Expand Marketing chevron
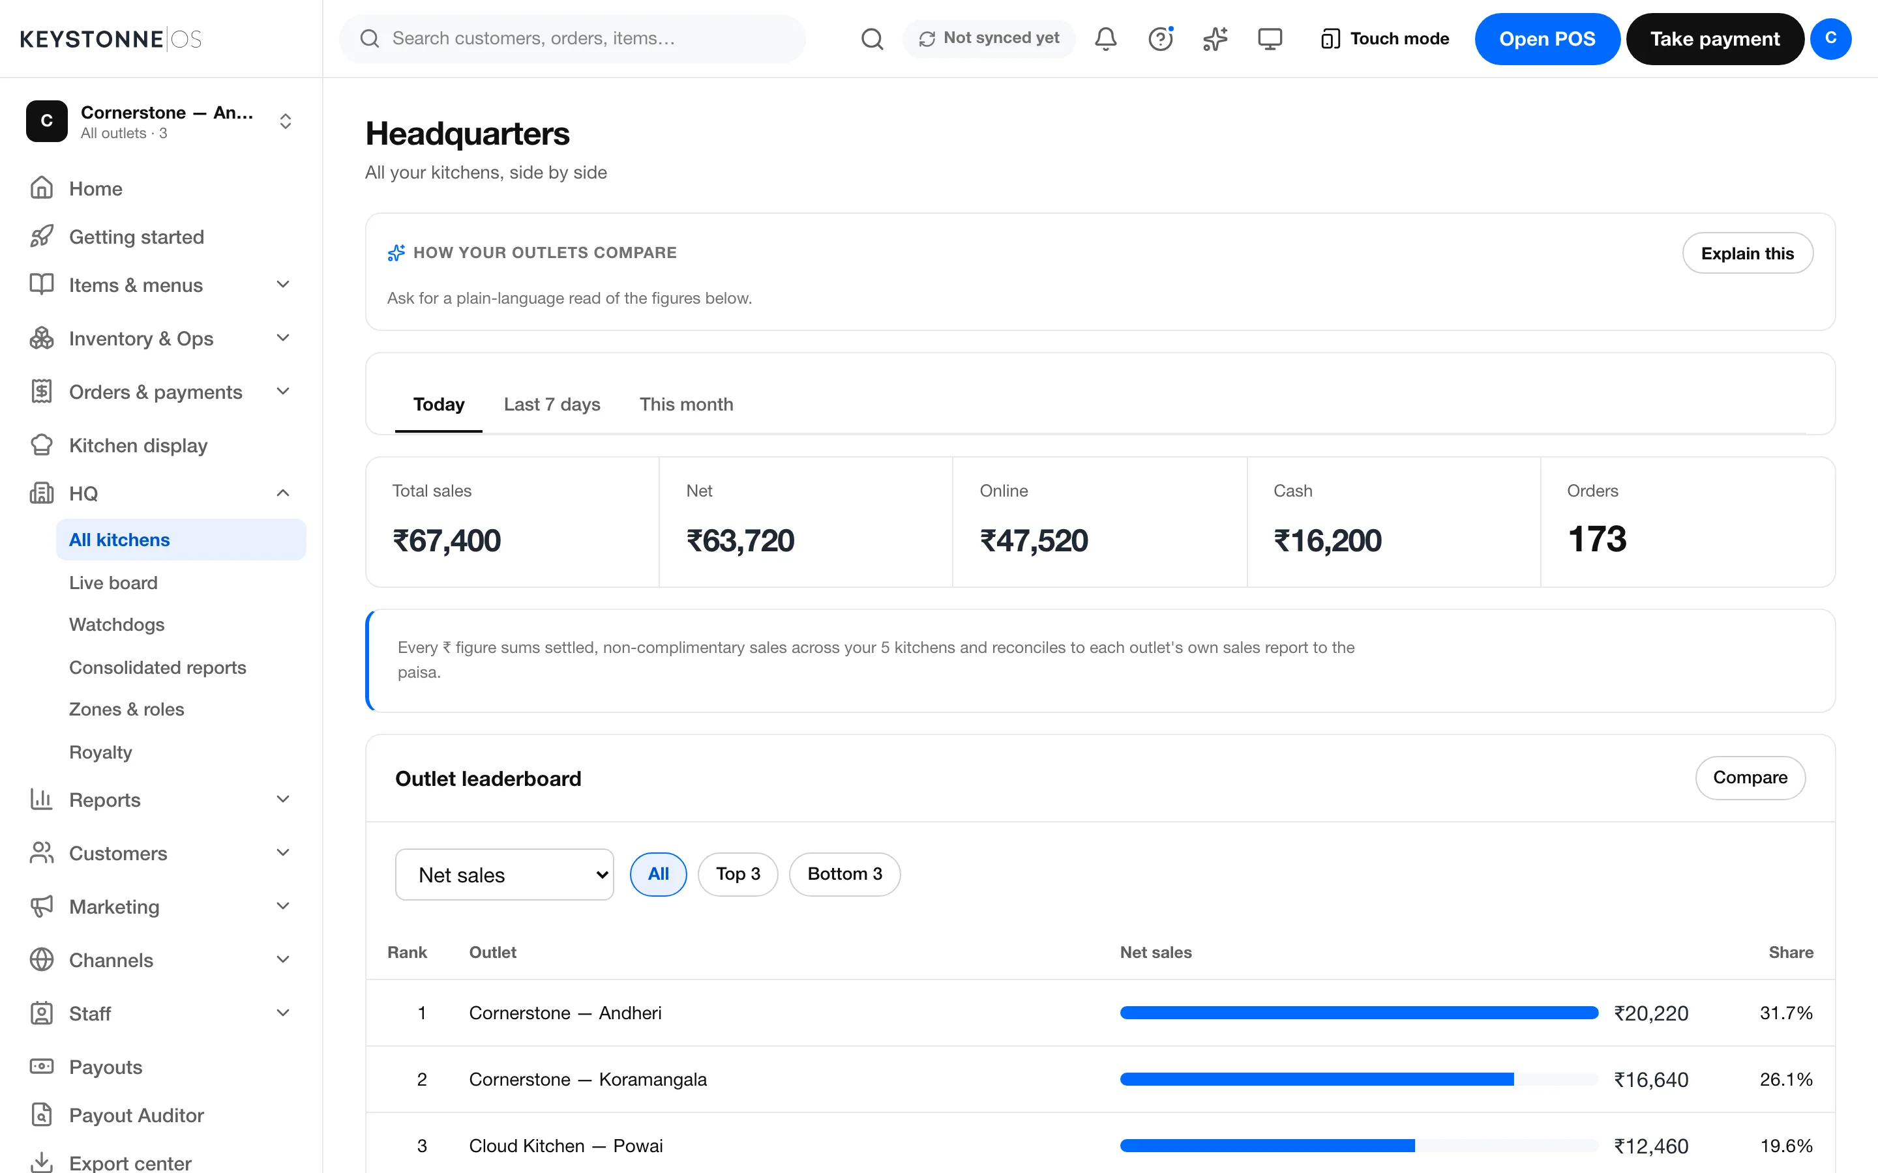 click(283, 907)
